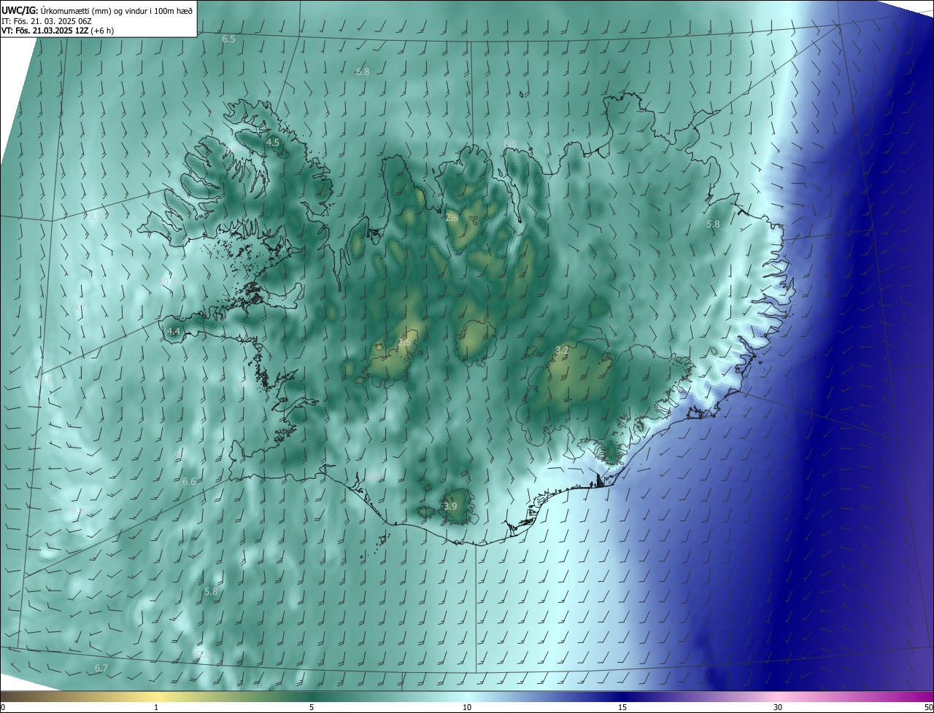
Task: Click the 15 tick on the color scale
Action: tap(622, 708)
